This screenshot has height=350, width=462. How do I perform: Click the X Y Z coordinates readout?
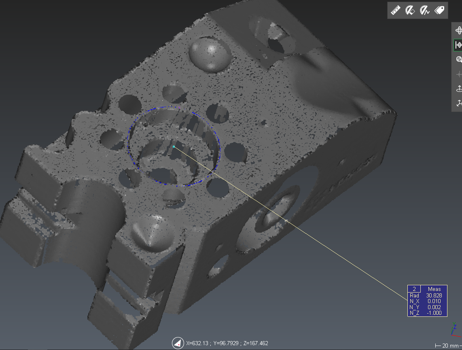227,343
